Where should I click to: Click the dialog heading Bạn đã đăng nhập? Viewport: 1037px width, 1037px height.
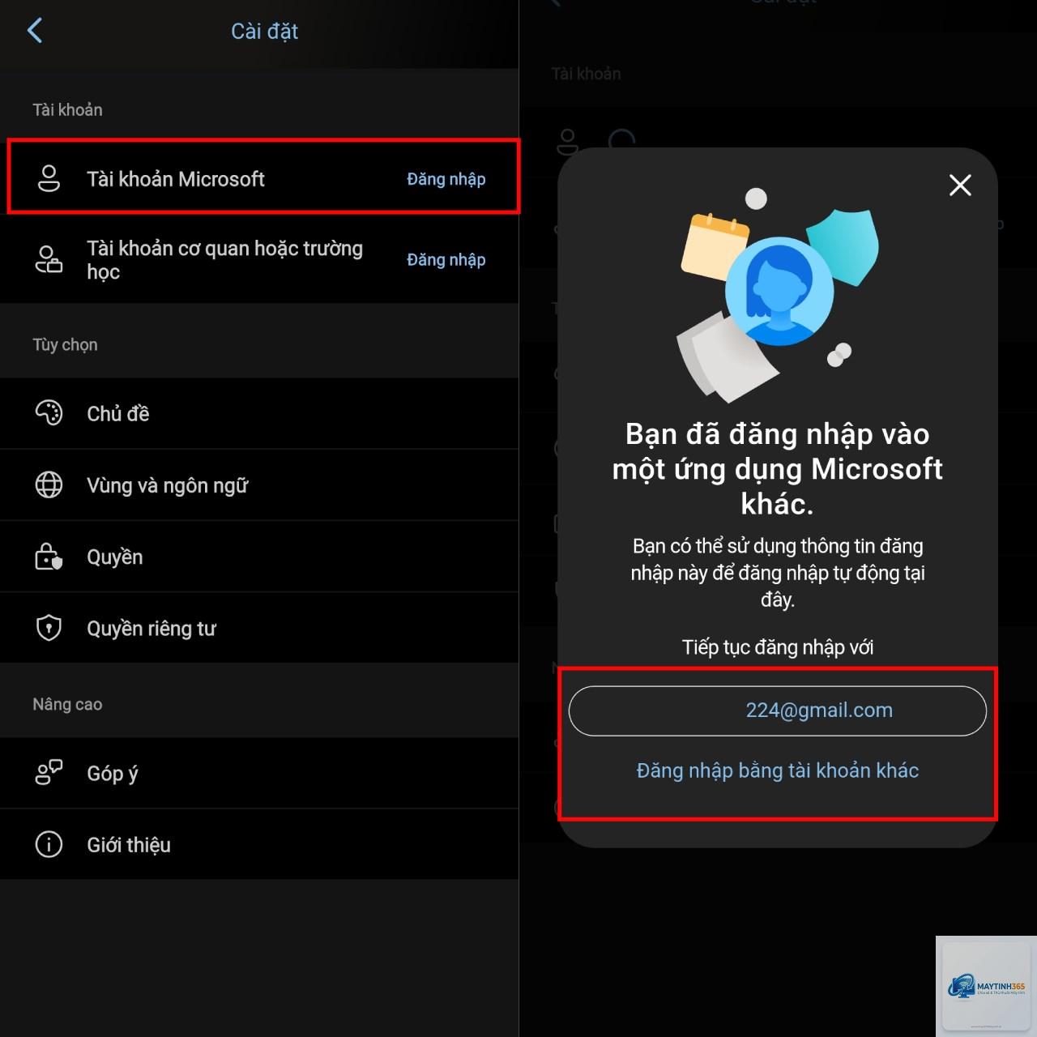[x=778, y=468]
